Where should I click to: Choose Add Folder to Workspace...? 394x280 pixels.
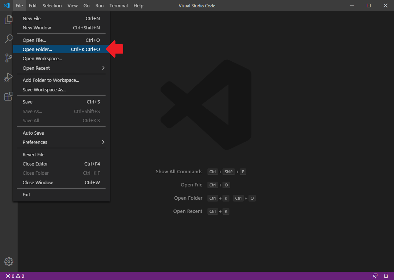(61, 80)
